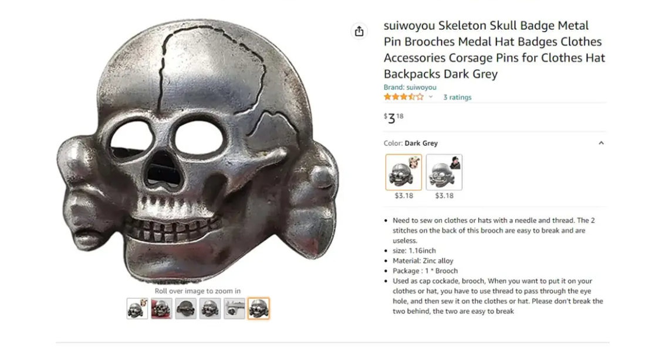Show the thumbnail with red background skull
Image resolution: width=669 pixels, height=352 pixels.
162,309
